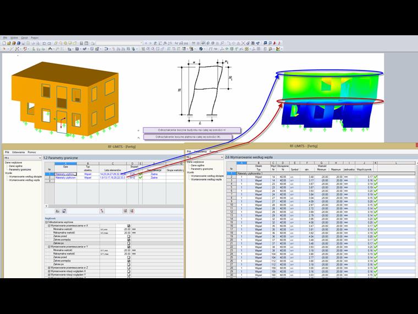Click the Minimalna wartość field for przemieszczenia w X
Image resolution: width=418 pixels, height=314 pixels.
click(123, 229)
